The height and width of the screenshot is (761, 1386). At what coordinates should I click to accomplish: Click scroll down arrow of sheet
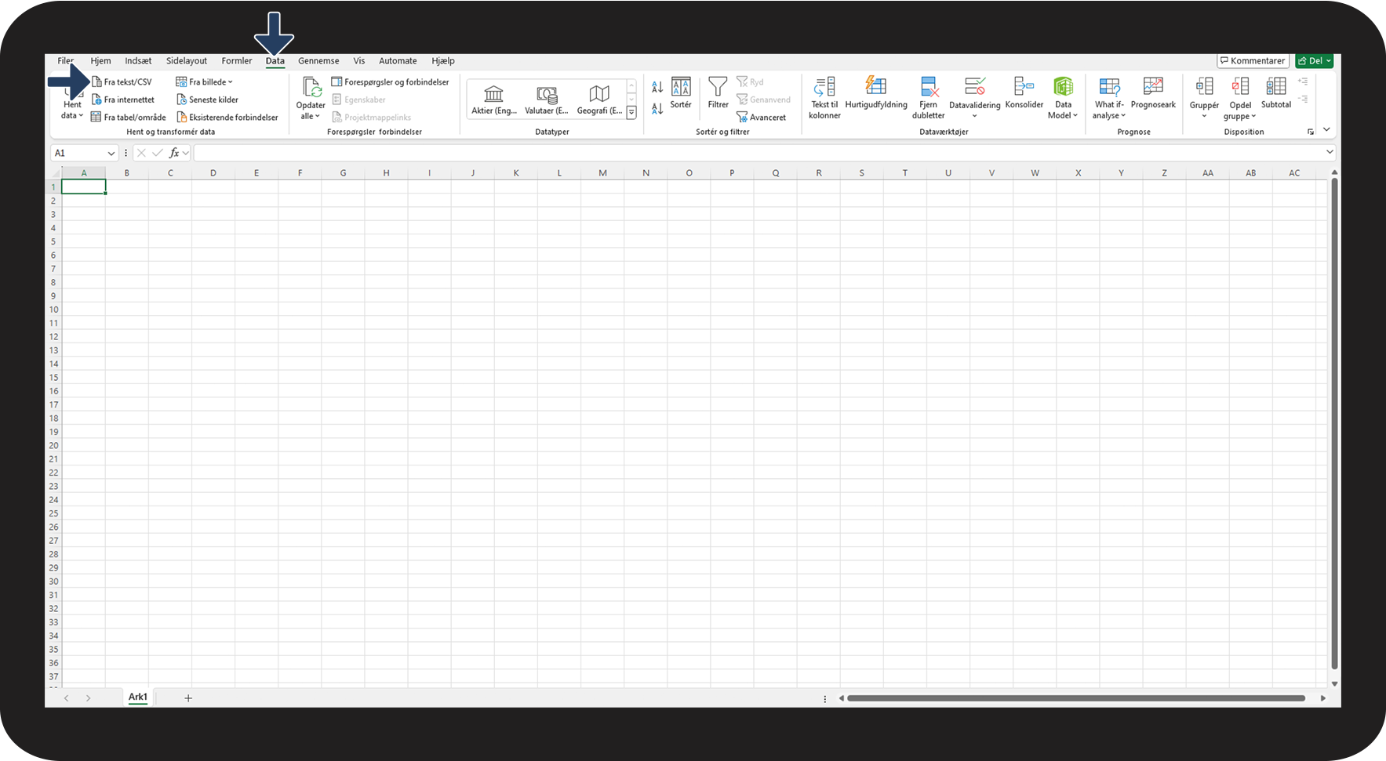point(1334,683)
